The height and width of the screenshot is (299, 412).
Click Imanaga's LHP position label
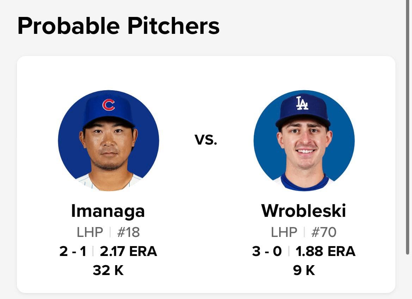pos(90,232)
